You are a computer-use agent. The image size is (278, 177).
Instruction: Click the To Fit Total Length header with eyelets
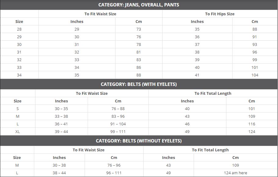[213, 93]
